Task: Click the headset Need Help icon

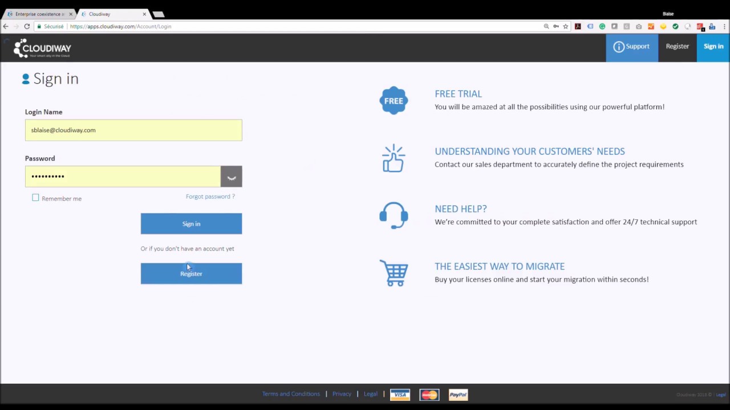Action: 394,216
